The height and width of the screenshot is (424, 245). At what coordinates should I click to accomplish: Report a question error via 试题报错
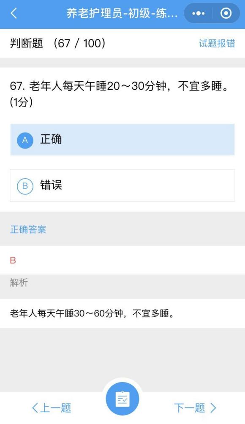tap(217, 43)
